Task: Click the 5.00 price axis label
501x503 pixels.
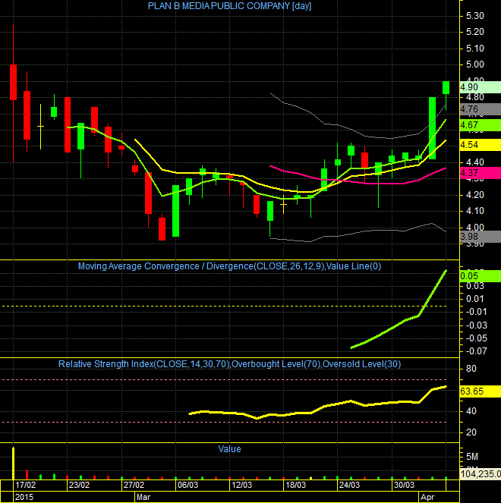Action: tap(475, 64)
